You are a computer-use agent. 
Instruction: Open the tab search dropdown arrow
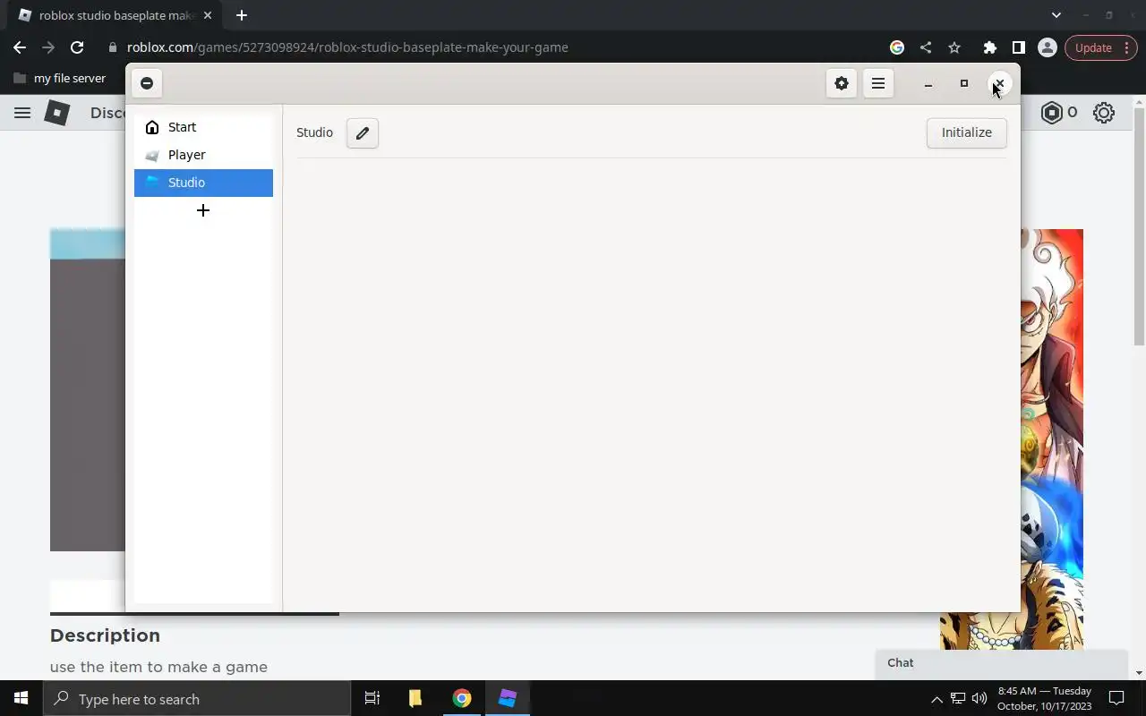[1056, 15]
